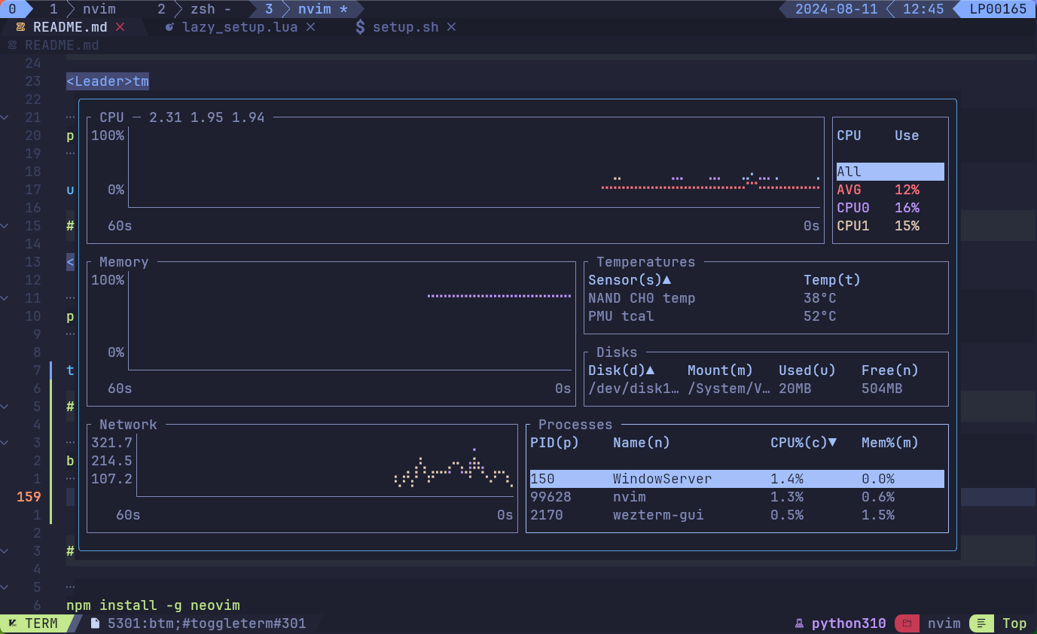Viewport: 1037px width, 634px height.
Task: Sort disks by Used(u) column
Action: 807,370
